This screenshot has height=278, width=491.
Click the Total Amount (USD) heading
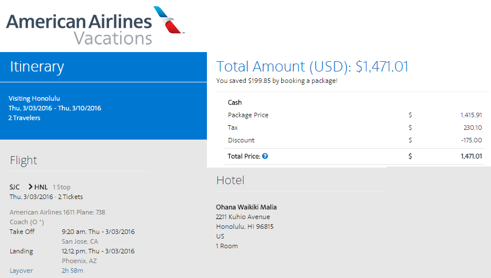312,66
